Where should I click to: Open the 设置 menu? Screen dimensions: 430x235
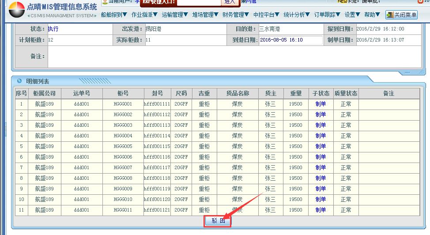[x=352, y=15]
